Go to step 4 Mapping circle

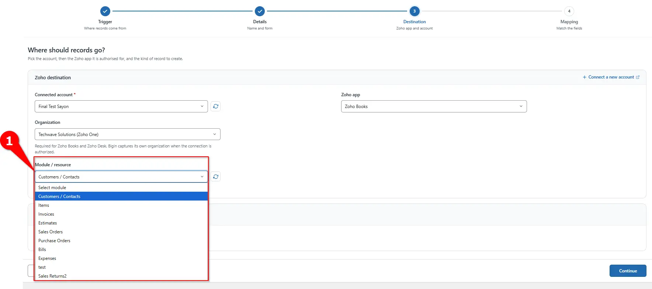pyautogui.click(x=569, y=11)
